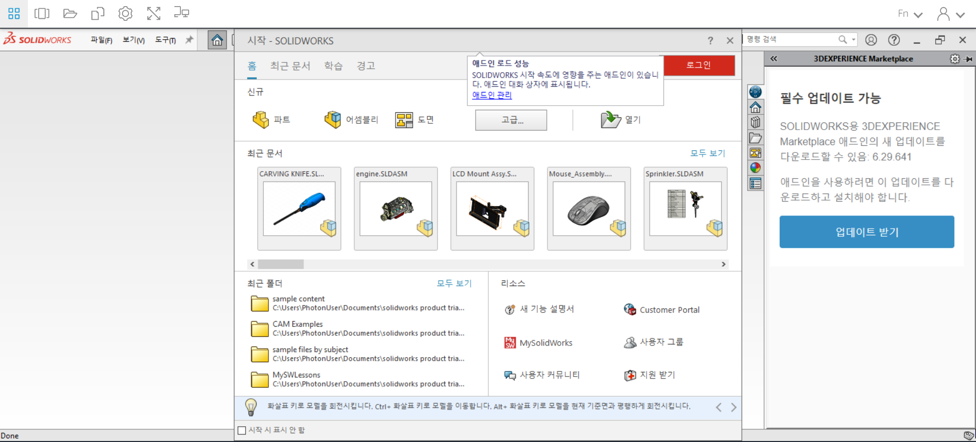The width and height of the screenshot is (976, 442).
Task: Click the multi-monitor display icon
Action: click(x=181, y=13)
